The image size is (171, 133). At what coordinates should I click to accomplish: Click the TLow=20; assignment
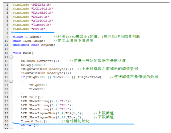(37, 89)
